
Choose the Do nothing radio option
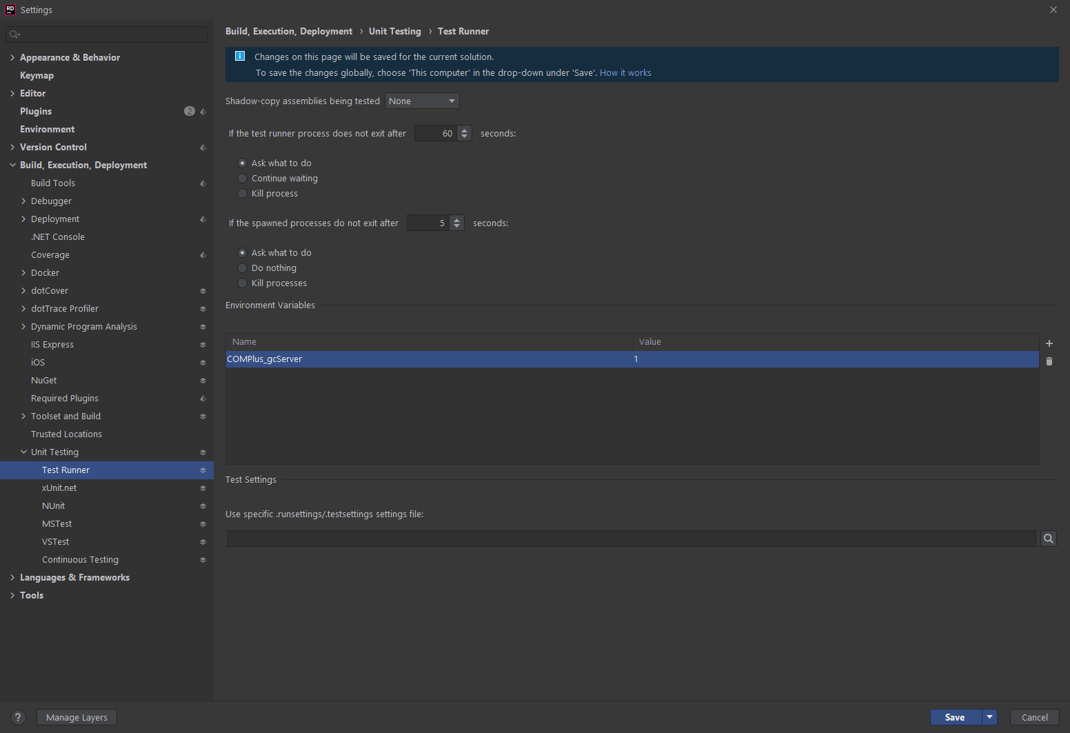click(243, 268)
